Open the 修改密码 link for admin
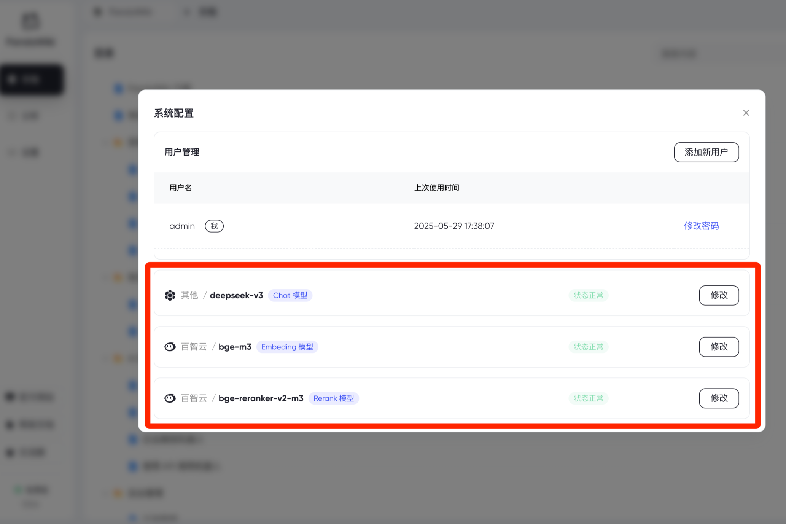 pyautogui.click(x=701, y=226)
